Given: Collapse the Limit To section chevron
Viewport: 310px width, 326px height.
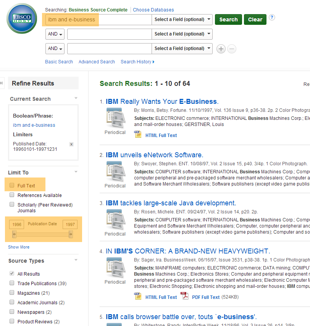Looking at the screenshot, I should [x=76, y=171].
